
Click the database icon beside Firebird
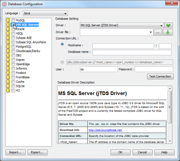pos(8,73)
